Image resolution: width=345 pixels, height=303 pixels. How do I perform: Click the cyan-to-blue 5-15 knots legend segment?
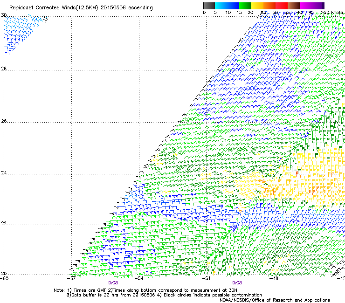point(227,6)
